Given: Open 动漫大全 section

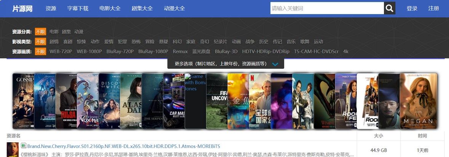Looking at the screenshot, I should pos(174,9).
